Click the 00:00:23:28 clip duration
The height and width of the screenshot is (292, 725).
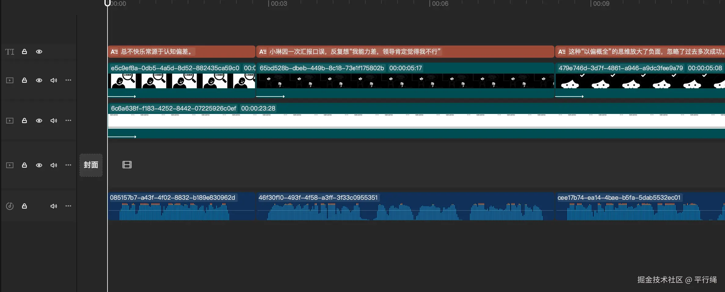pyautogui.click(x=258, y=108)
